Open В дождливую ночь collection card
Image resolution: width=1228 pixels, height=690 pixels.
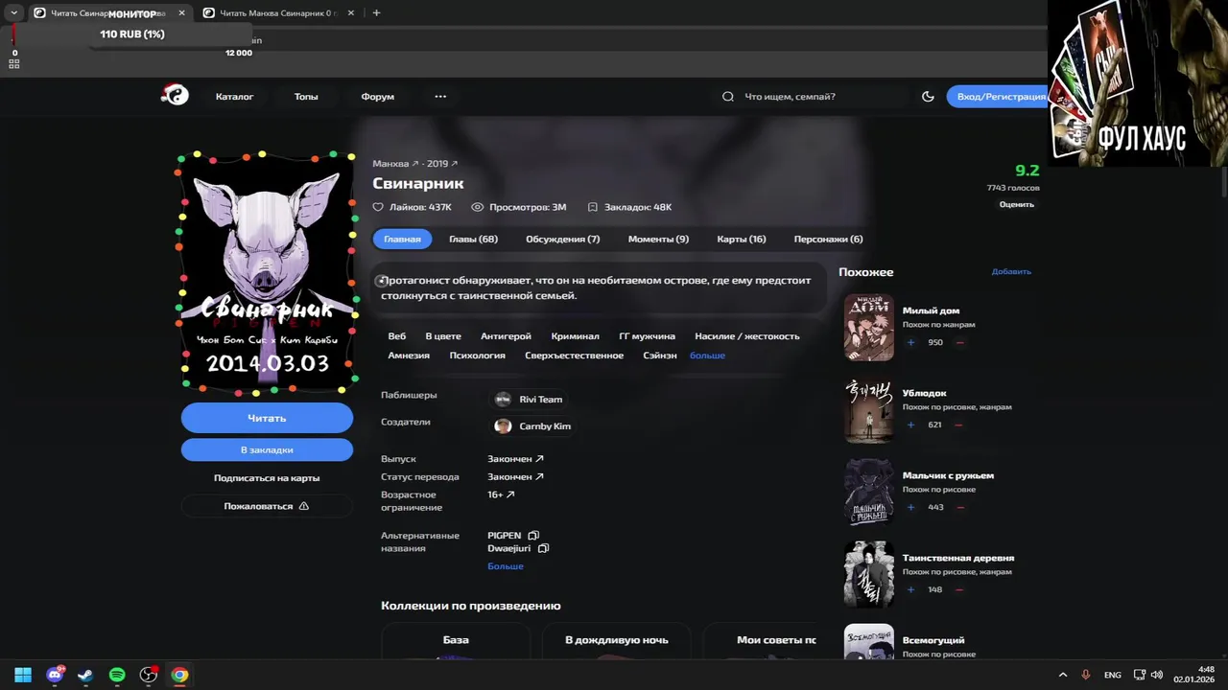[x=616, y=641]
